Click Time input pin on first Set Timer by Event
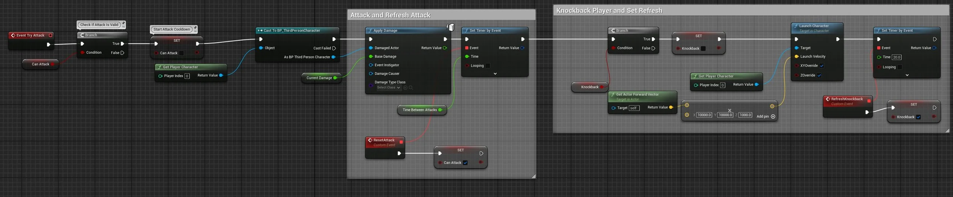953x197 pixels. click(467, 56)
